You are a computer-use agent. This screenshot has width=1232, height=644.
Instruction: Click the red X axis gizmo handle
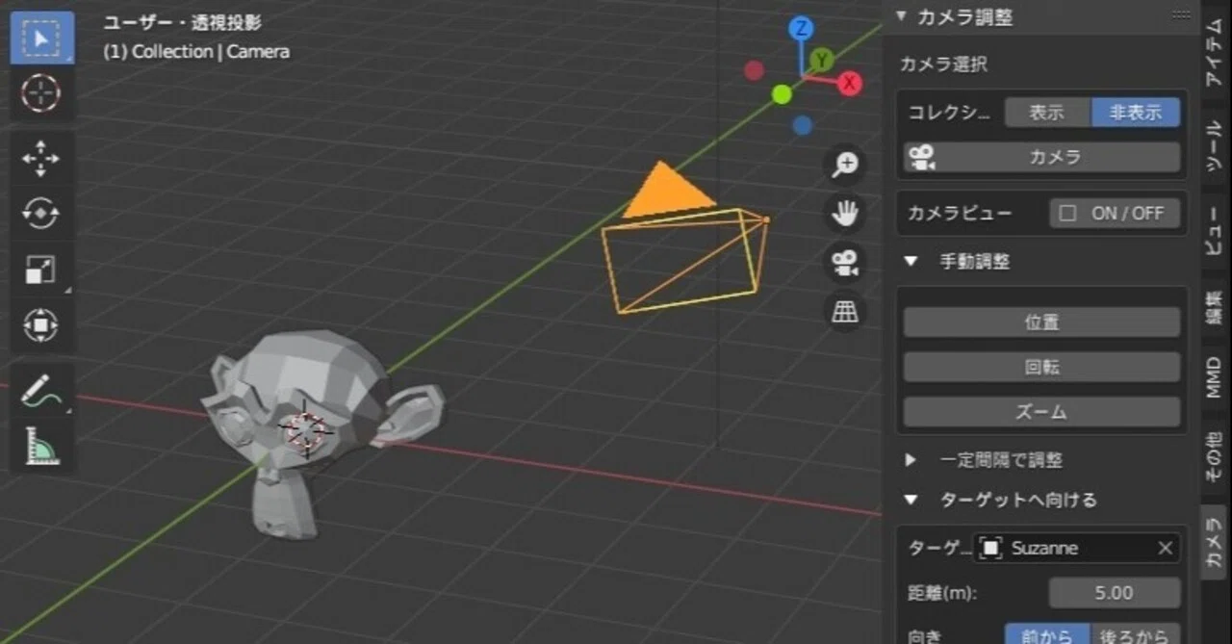point(849,84)
